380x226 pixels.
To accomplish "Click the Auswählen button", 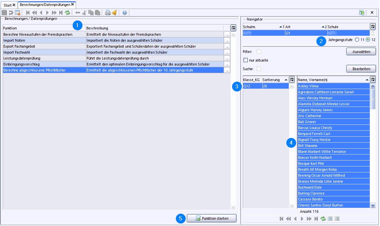I will pyautogui.click(x=361, y=52).
